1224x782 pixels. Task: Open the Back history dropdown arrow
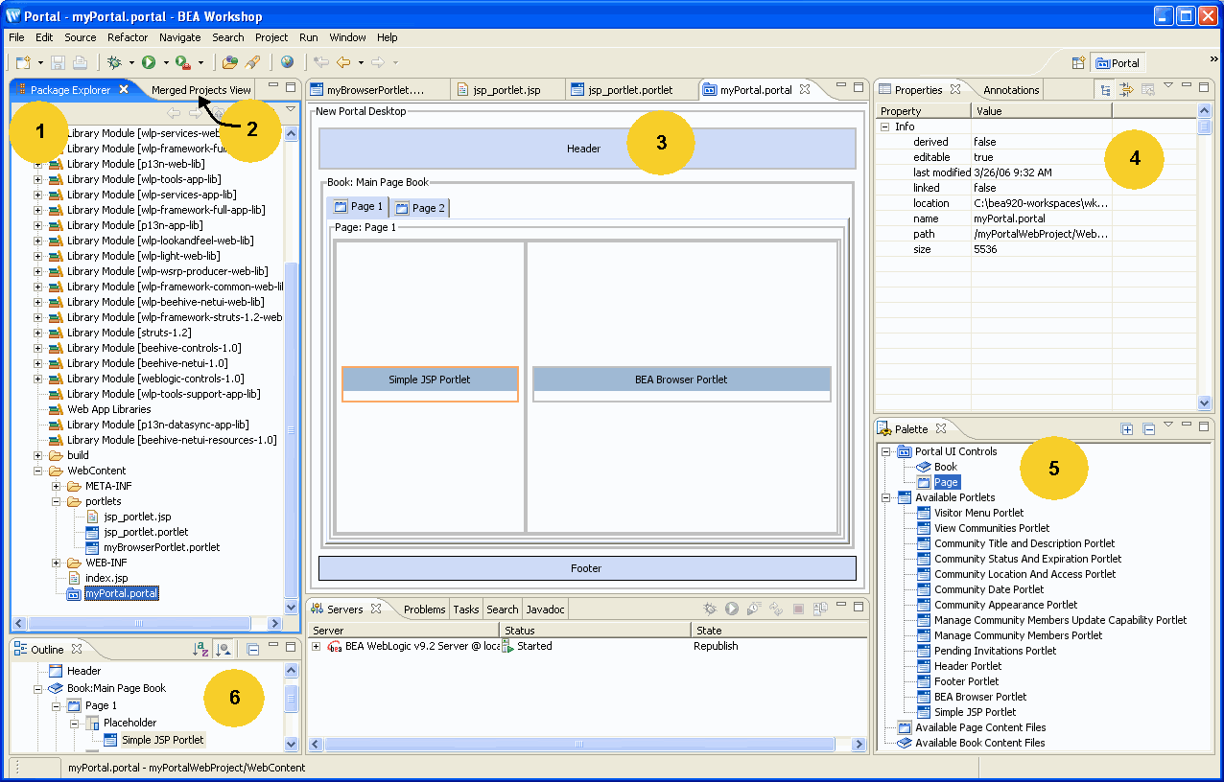point(361,63)
